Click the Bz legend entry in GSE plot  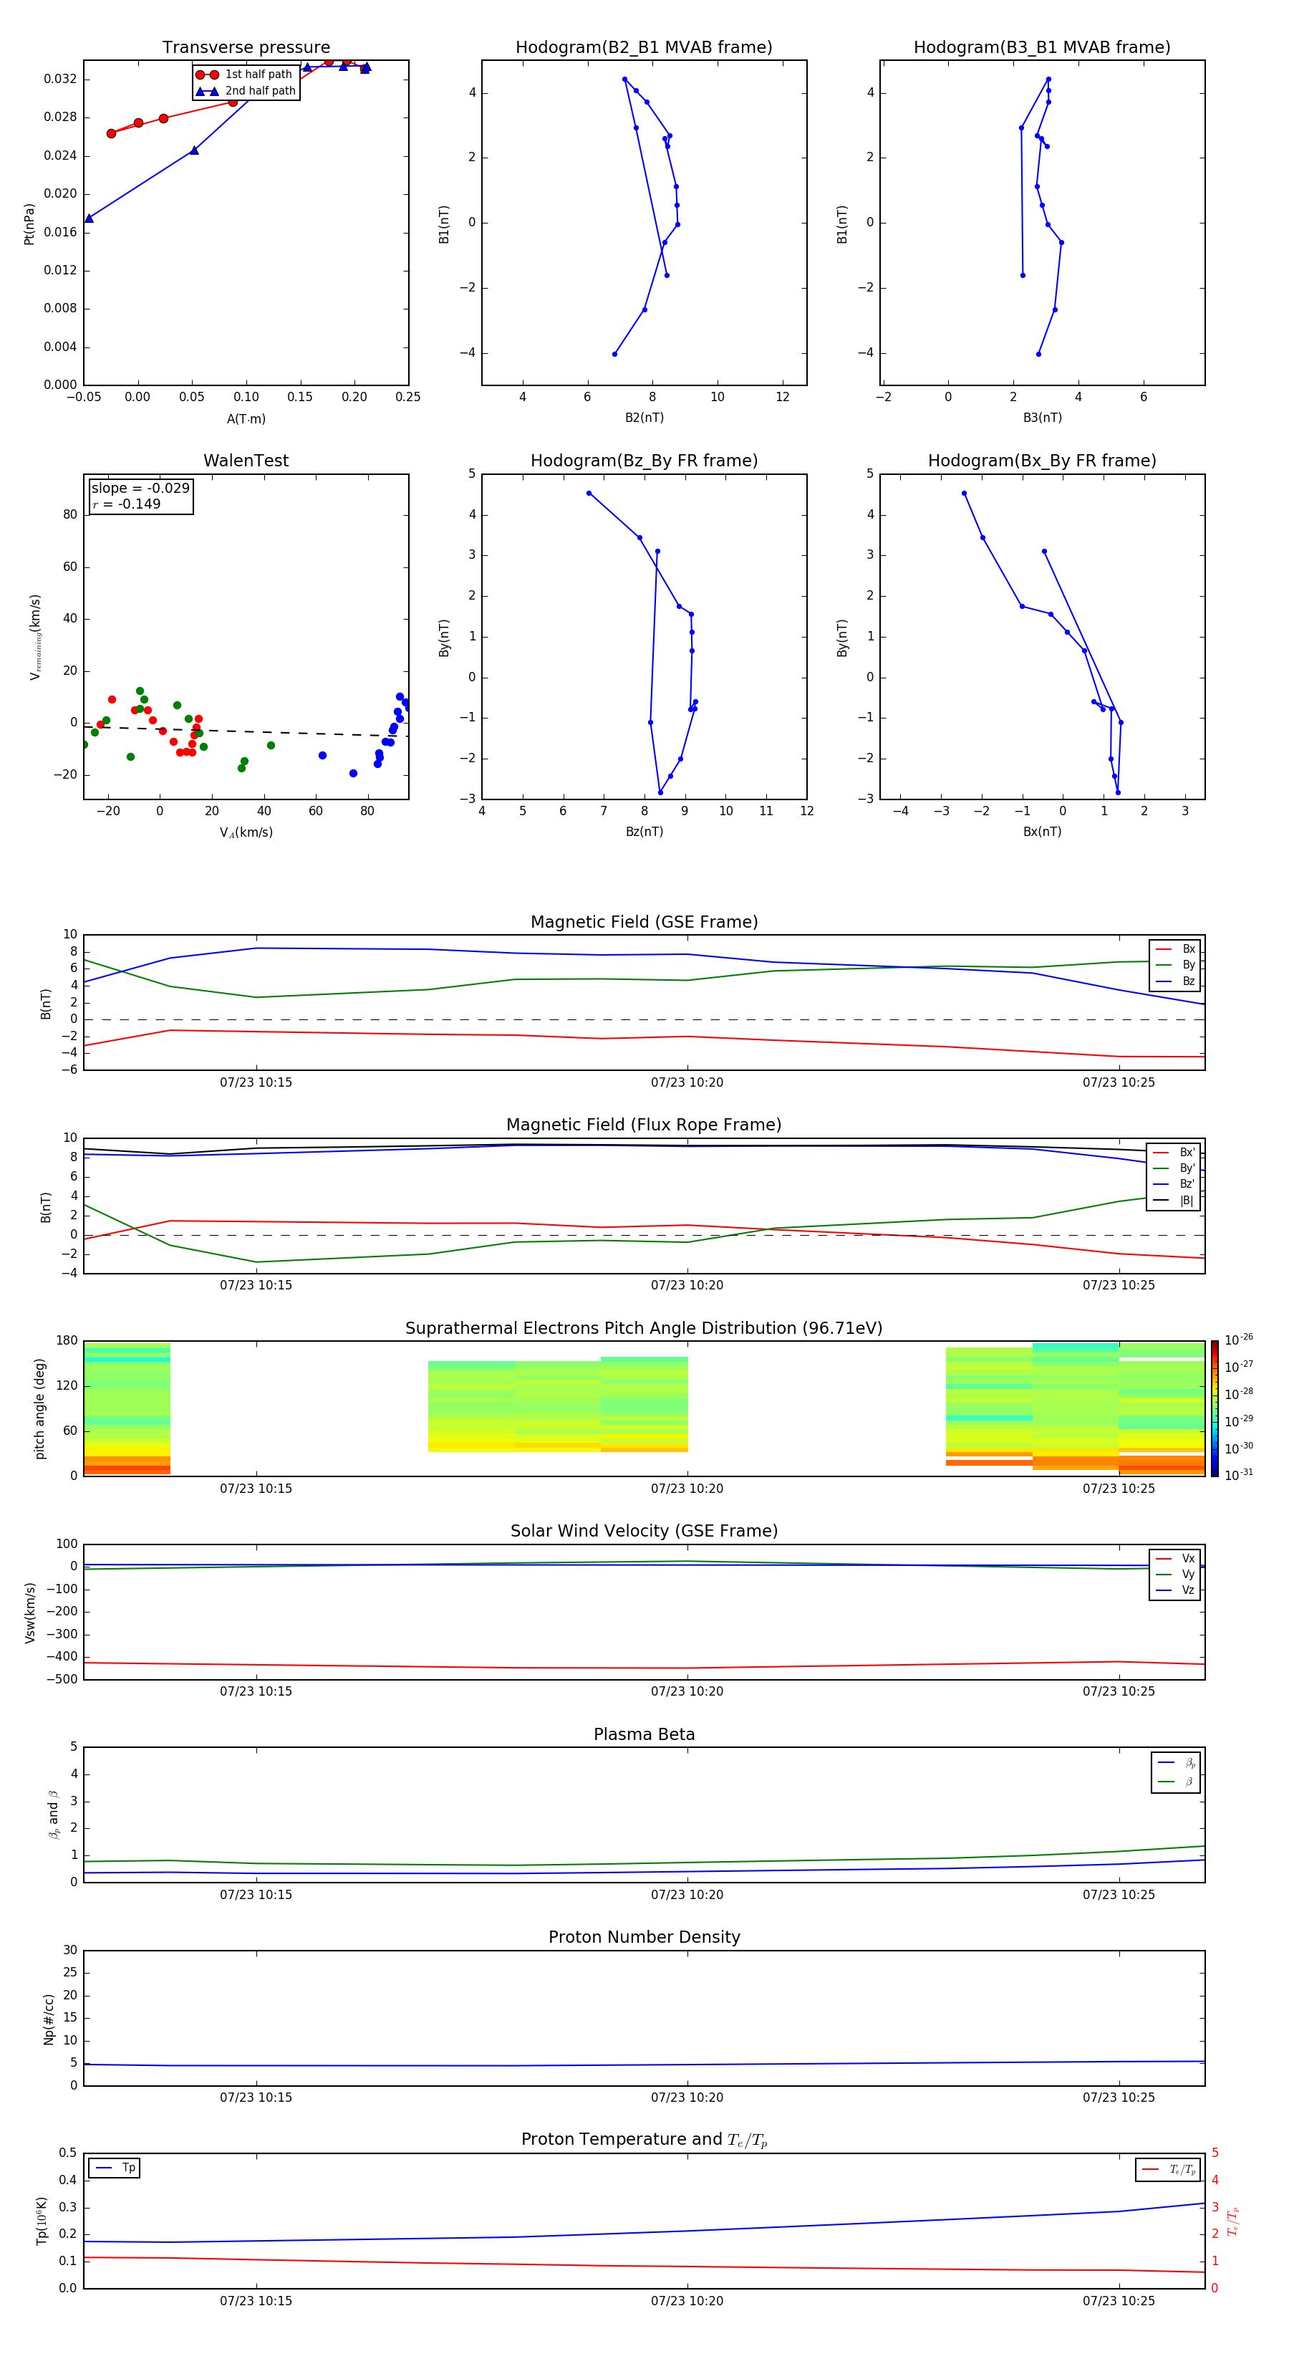pyautogui.click(x=1175, y=981)
